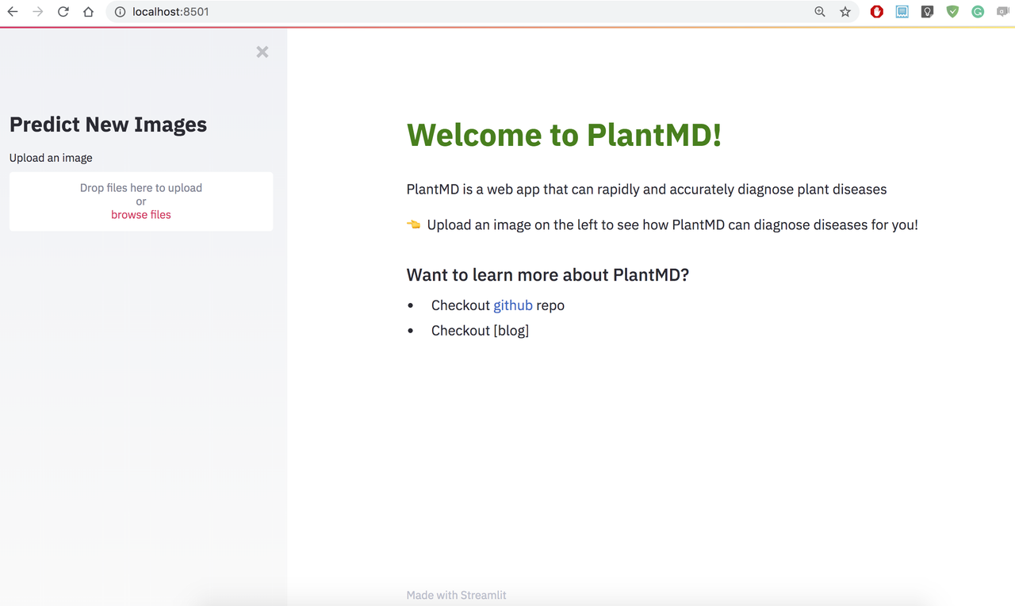Open the red stop-hand AdBlock extension
This screenshot has width=1015, height=606.
point(877,12)
